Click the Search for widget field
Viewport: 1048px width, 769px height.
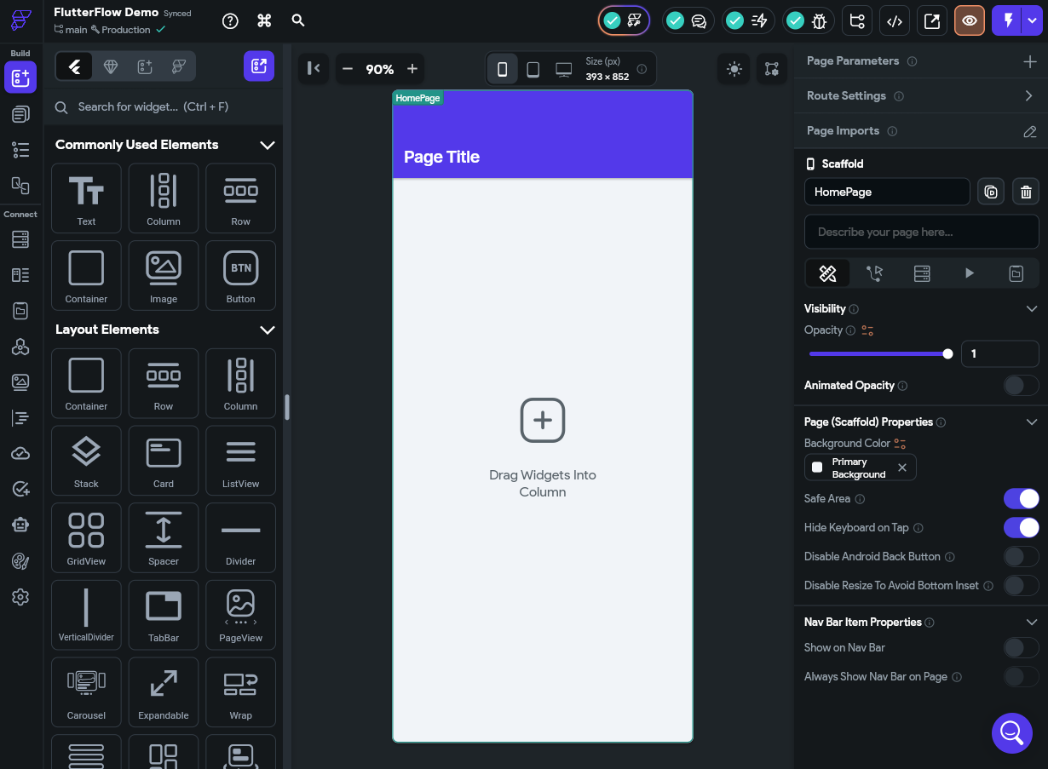(x=164, y=107)
